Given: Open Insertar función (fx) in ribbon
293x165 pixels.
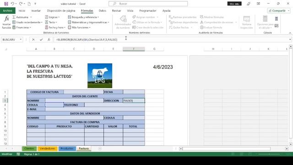Looking at the screenshot, I should (x=6, y=22).
